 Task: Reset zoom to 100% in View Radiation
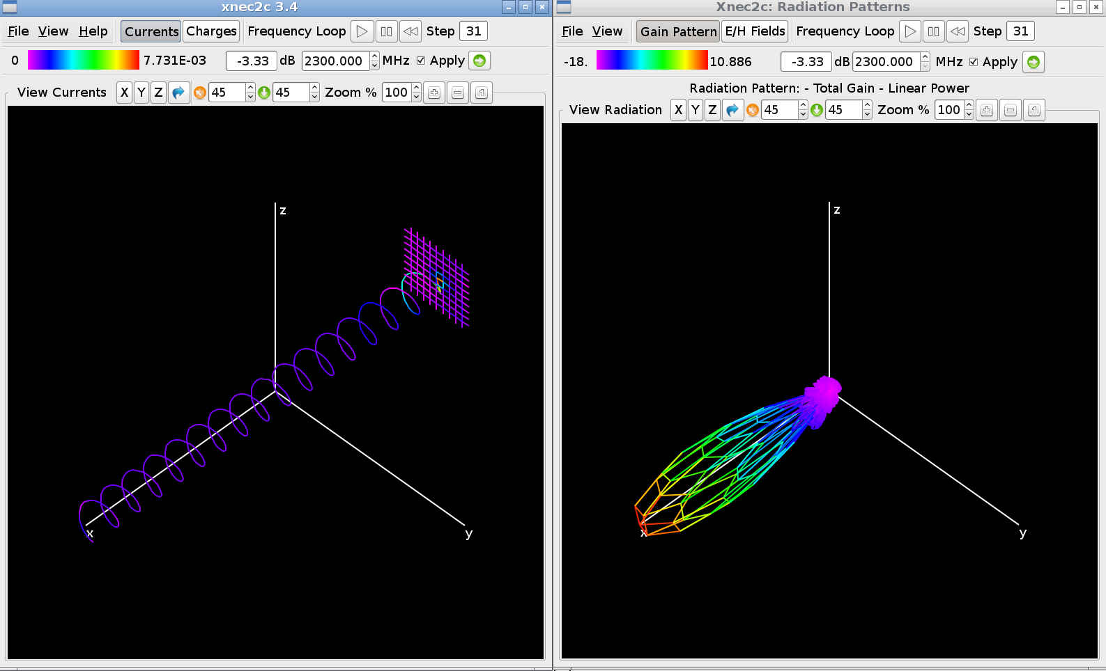[x=1034, y=110]
